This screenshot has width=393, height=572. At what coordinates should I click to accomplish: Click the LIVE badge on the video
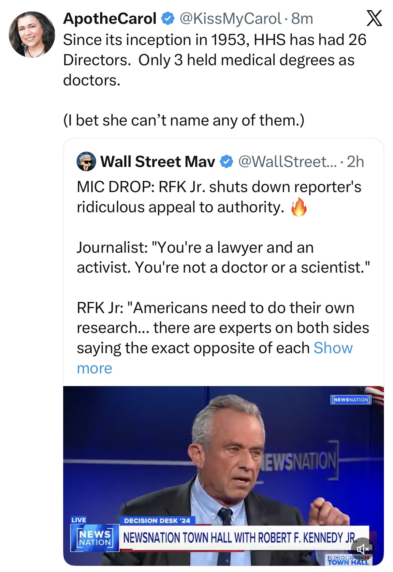coord(79,520)
